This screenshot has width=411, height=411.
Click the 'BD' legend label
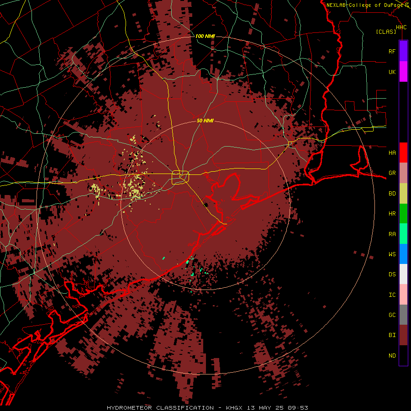392,194
